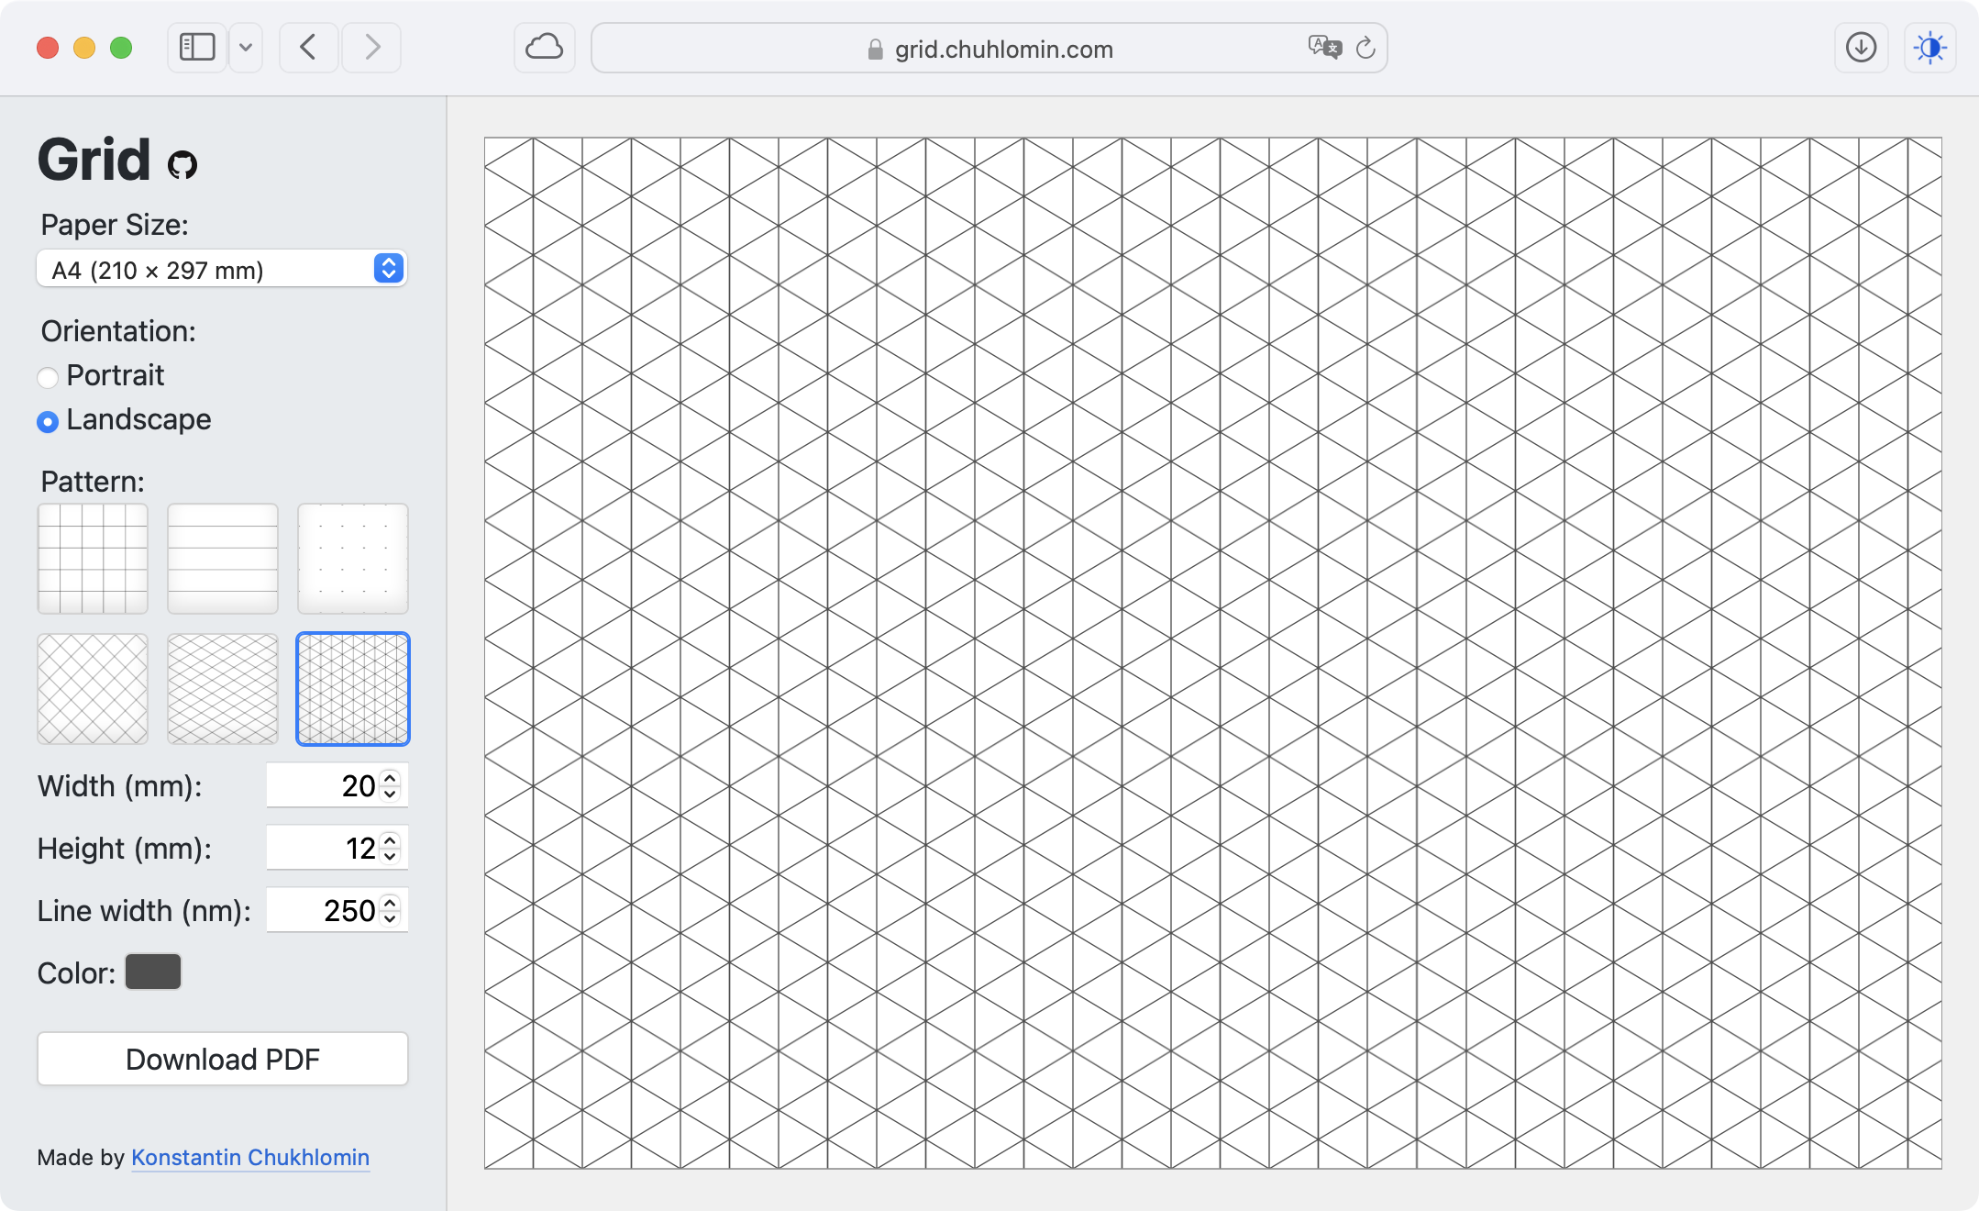Select the fine diagonal grid pattern
The height and width of the screenshot is (1211, 1979).
click(222, 689)
